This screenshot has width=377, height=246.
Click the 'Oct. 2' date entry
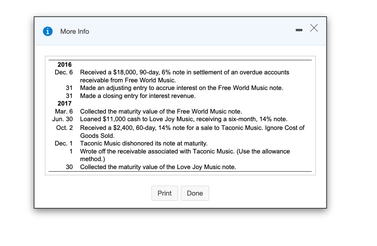pyautogui.click(x=65, y=128)
